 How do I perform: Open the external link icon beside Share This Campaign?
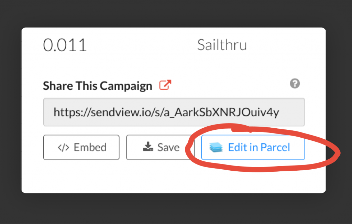(x=165, y=85)
